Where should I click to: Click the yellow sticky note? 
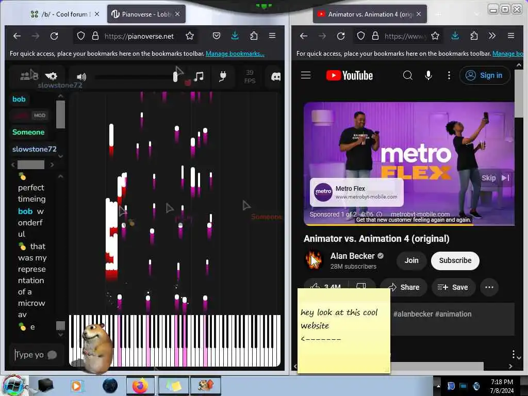pyautogui.click(x=344, y=331)
